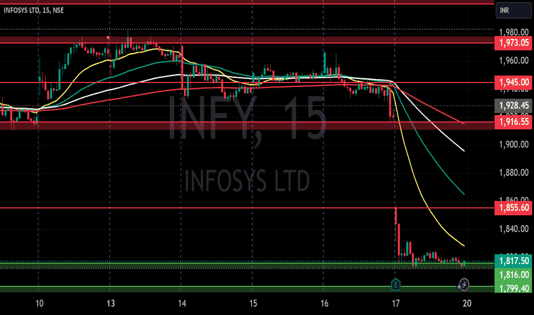The image size is (534, 315).
Task: Click date label 15 on time axis
Action: coord(253,303)
